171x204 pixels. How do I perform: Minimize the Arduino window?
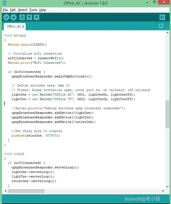pyautogui.click(x=147, y=2)
